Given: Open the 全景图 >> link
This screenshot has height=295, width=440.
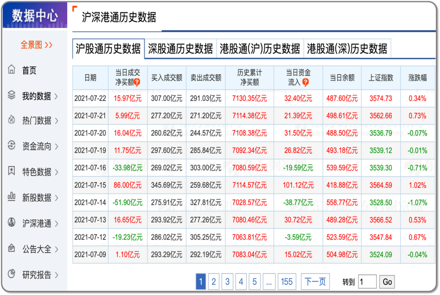Looking at the screenshot, I should pyautogui.click(x=37, y=45).
